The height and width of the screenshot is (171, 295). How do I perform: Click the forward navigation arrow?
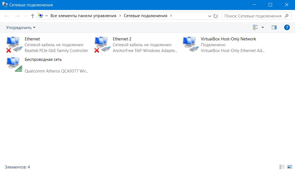coord(17,16)
